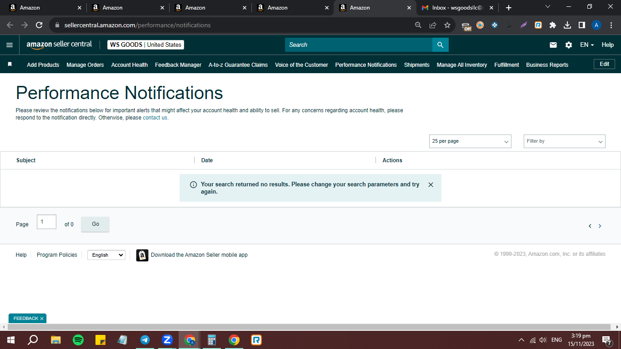The height and width of the screenshot is (349, 621).
Task: Click the horizontal scrollbar
Action: pos(309,327)
